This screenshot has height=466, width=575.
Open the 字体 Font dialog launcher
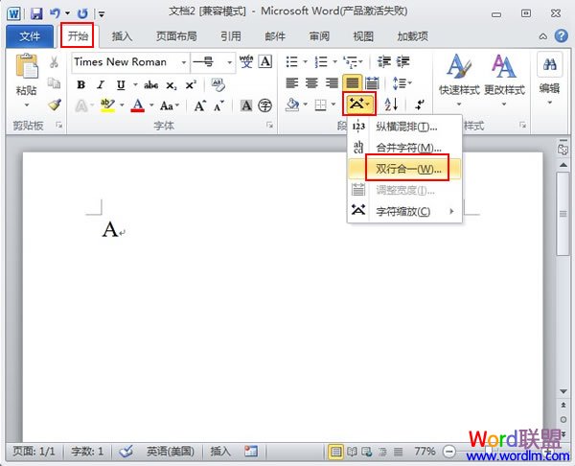[x=269, y=126]
